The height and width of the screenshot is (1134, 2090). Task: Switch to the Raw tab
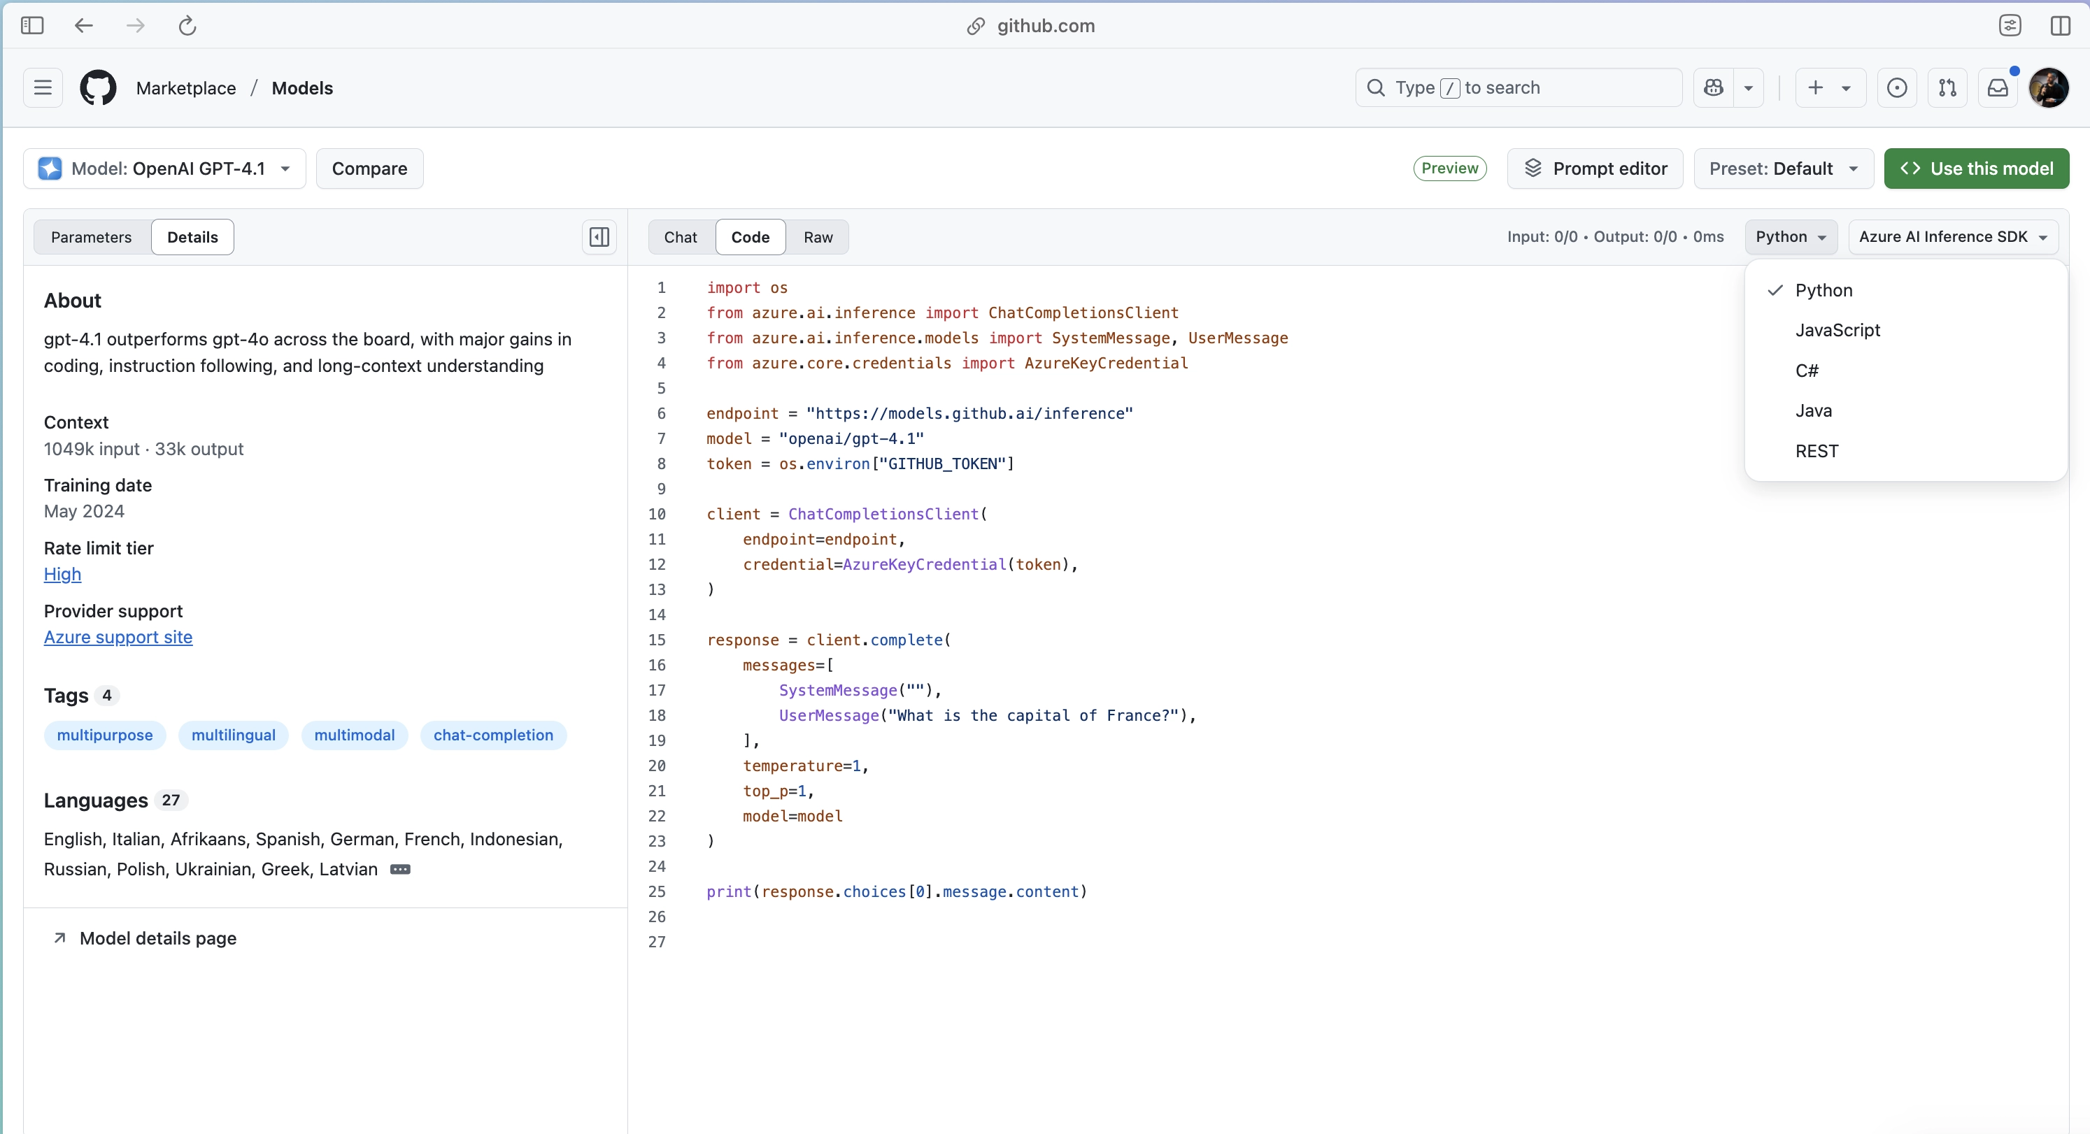pyautogui.click(x=818, y=237)
